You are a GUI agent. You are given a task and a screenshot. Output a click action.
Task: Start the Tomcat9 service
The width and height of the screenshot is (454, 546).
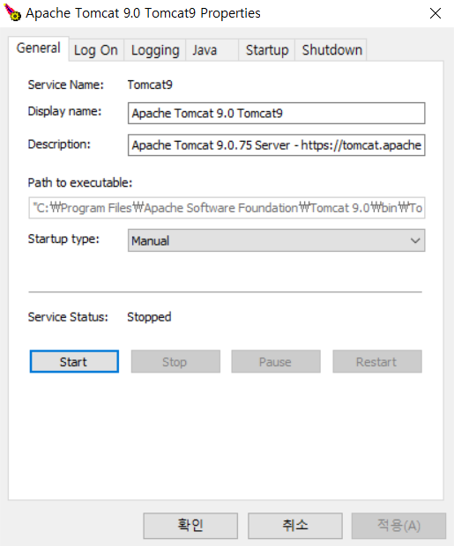pyautogui.click(x=74, y=362)
